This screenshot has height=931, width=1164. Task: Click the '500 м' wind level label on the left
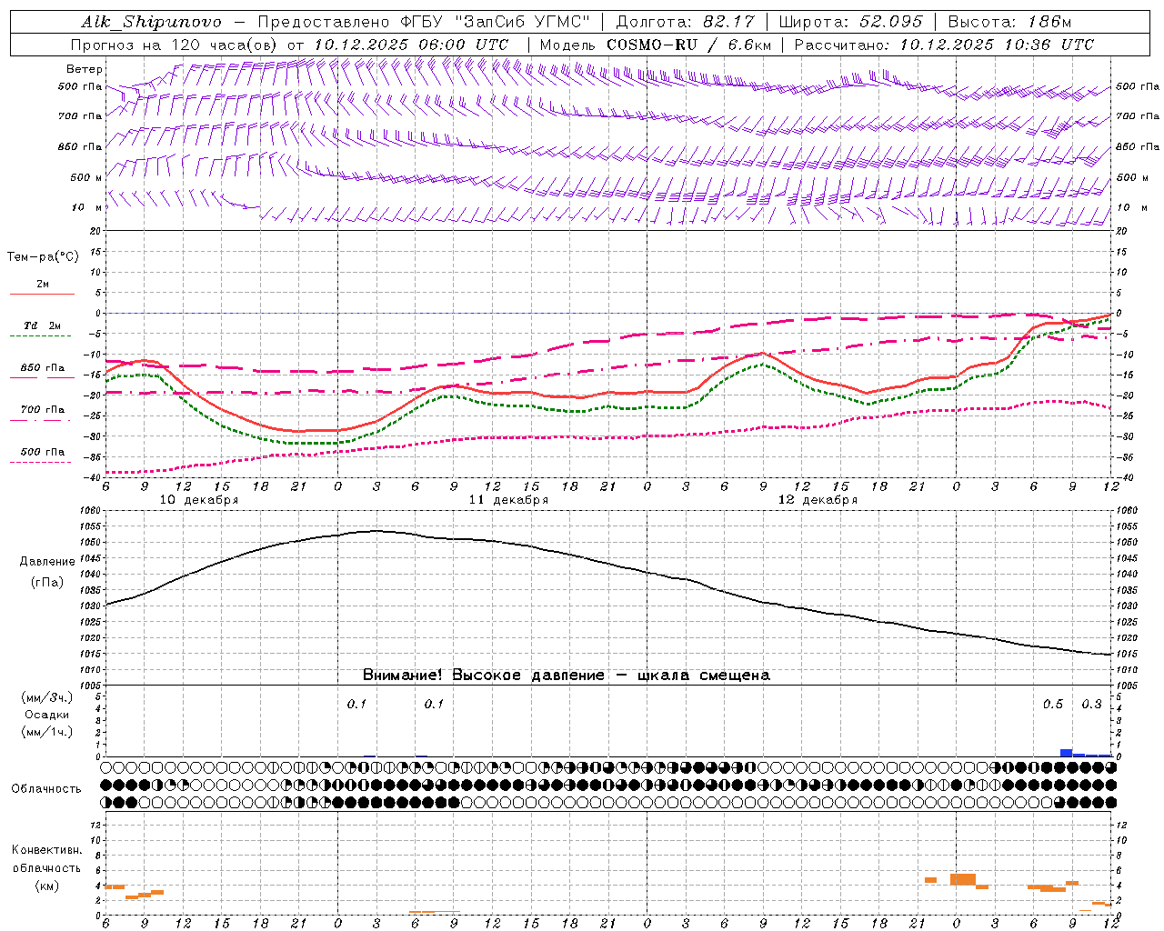tap(86, 177)
